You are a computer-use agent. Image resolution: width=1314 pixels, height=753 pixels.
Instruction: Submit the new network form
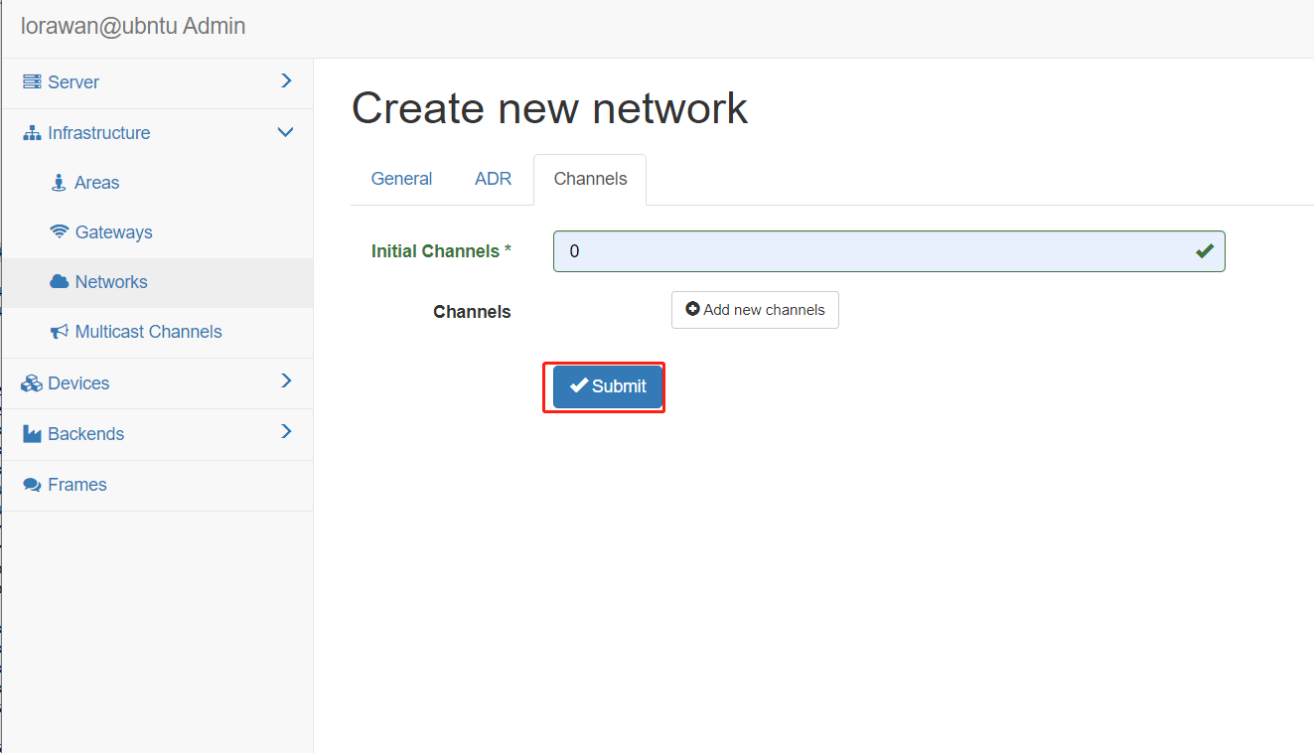608,386
